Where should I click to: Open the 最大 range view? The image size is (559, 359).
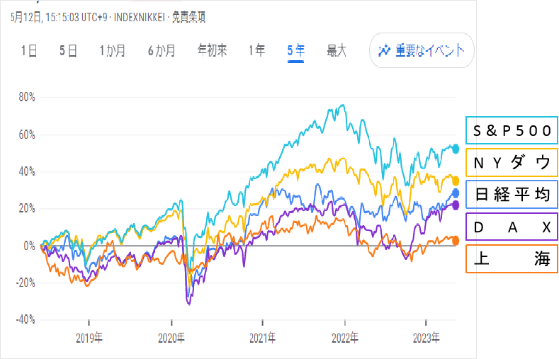pos(337,50)
